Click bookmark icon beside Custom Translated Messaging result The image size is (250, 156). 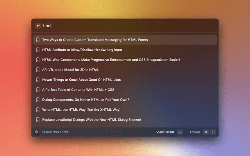[38, 40]
